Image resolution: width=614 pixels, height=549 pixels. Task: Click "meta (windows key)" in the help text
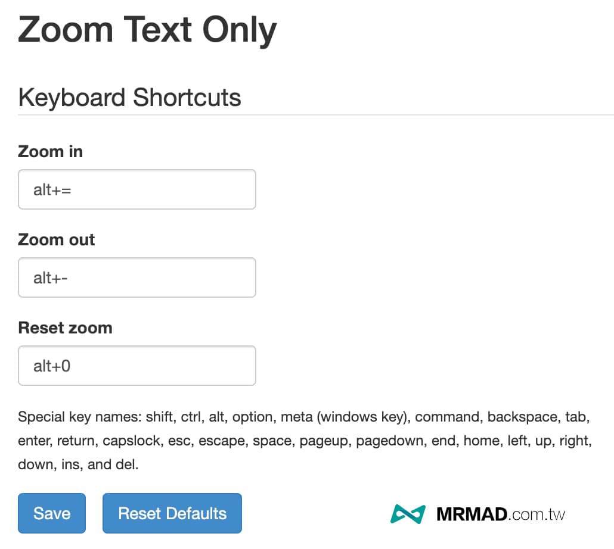coord(345,417)
